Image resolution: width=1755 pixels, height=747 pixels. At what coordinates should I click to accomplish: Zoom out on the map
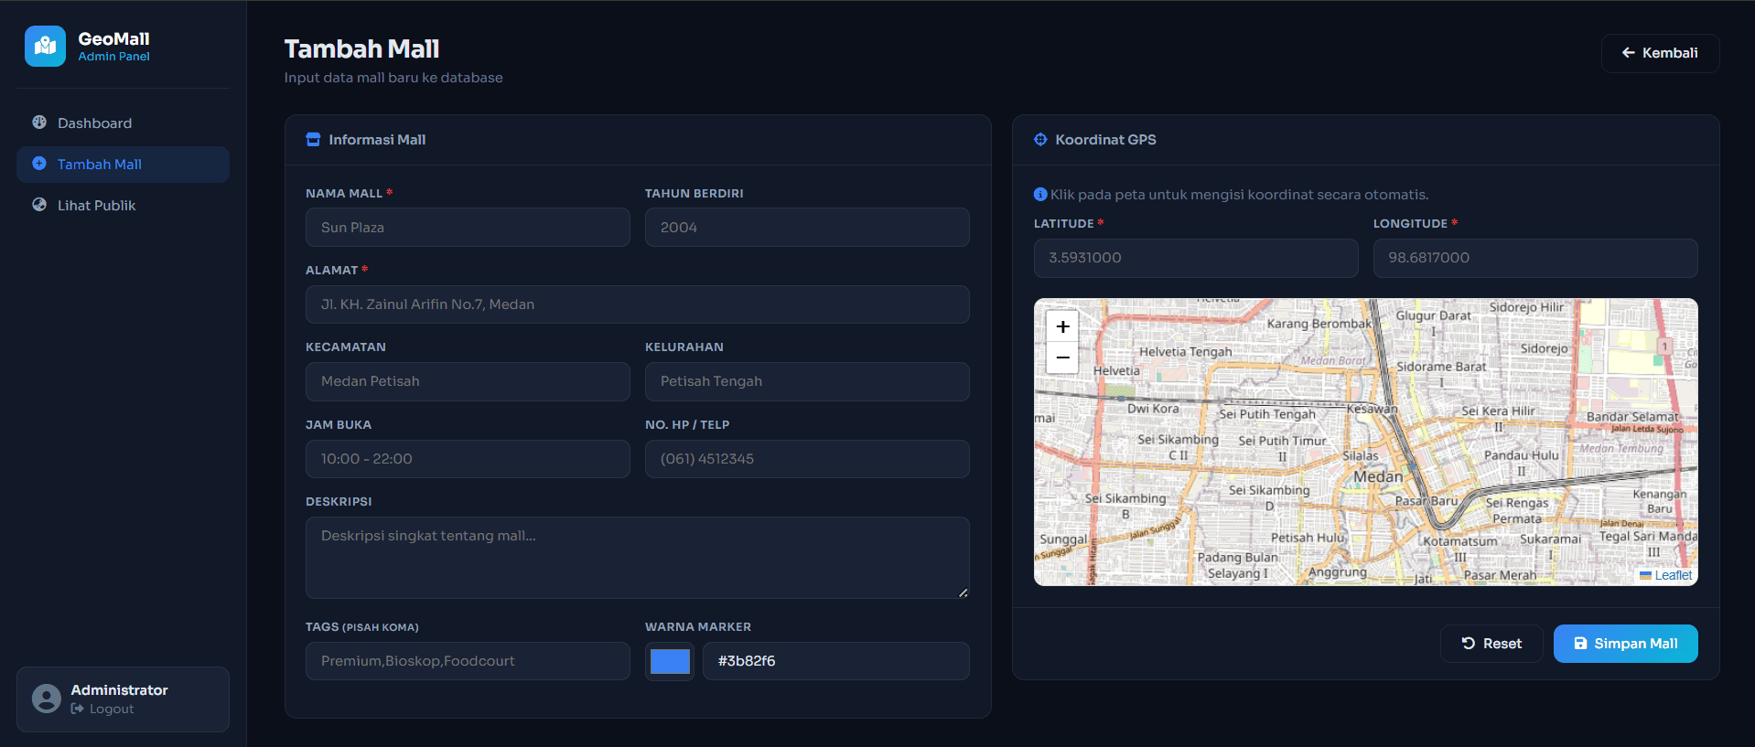tap(1062, 357)
